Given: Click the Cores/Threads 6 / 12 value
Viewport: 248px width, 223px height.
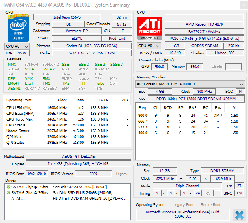Looking at the screenshot, I should pos(122,24).
